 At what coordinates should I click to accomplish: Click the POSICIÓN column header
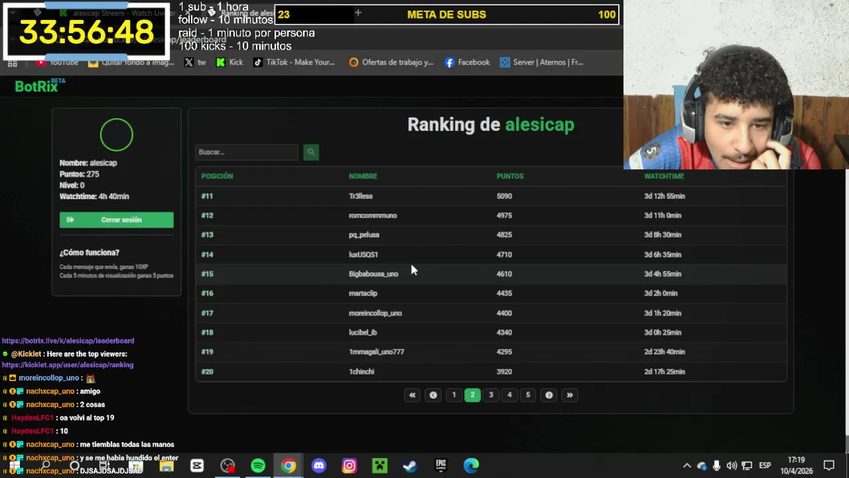point(217,176)
